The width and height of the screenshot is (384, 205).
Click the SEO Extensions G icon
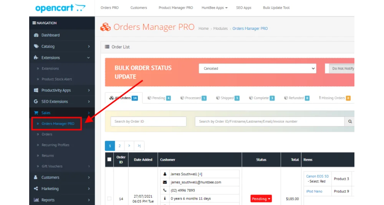coord(36,102)
